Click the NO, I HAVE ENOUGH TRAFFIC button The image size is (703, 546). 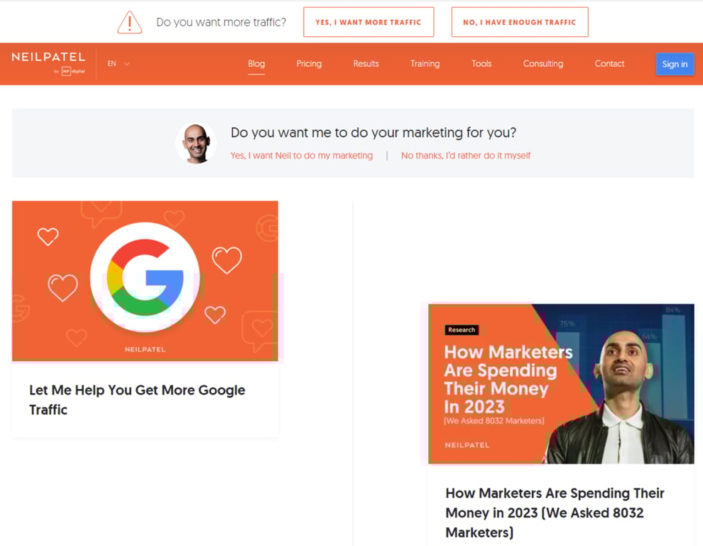520,22
